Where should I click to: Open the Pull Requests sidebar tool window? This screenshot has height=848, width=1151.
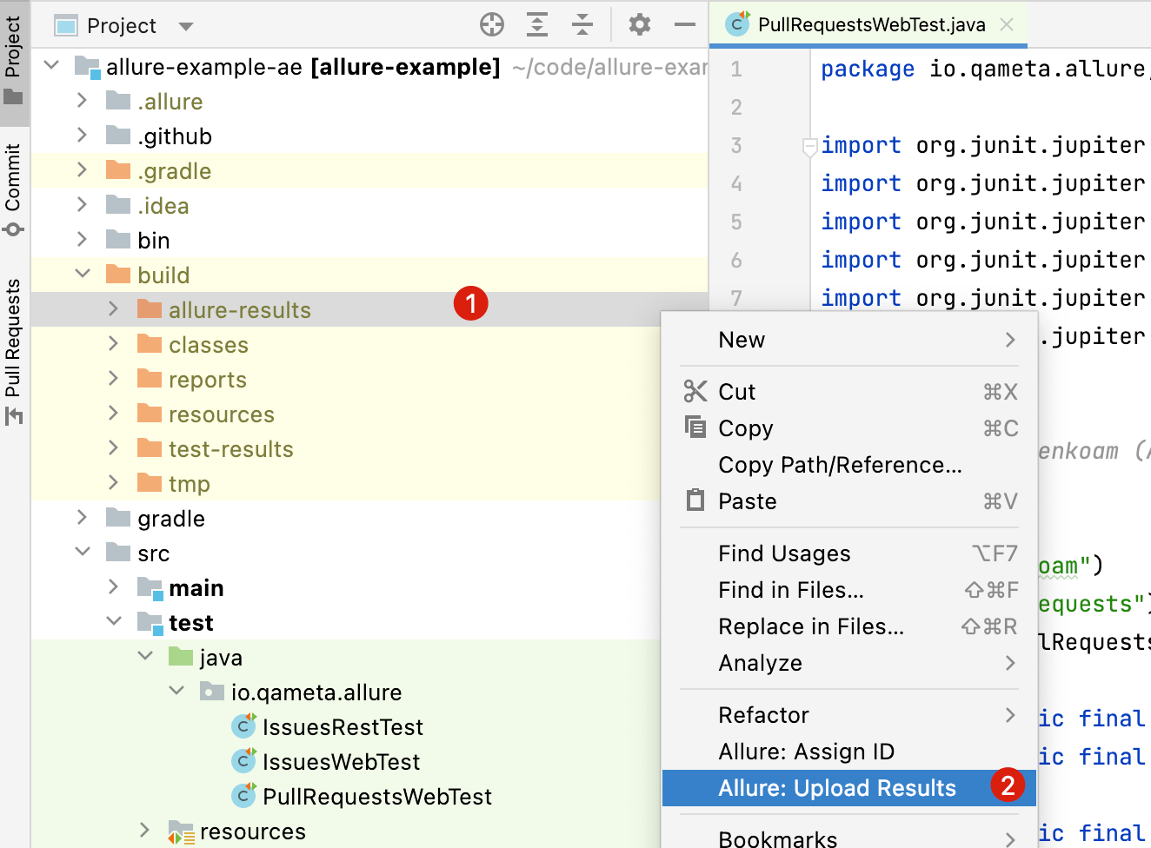(x=13, y=352)
